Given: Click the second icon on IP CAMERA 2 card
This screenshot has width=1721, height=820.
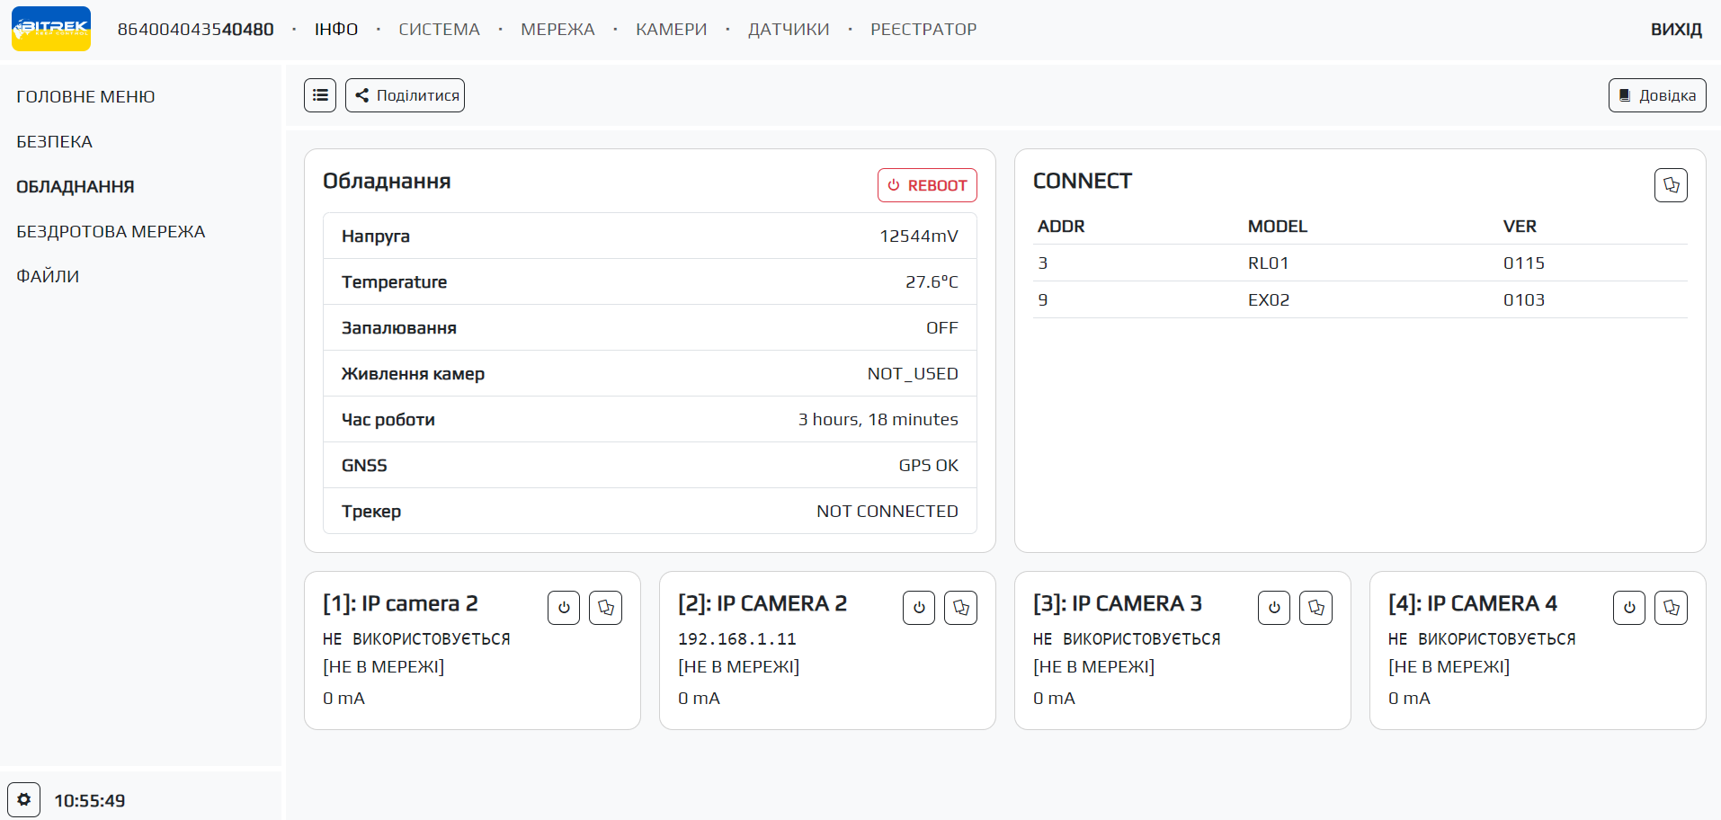Looking at the screenshot, I should click(x=961, y=608).
